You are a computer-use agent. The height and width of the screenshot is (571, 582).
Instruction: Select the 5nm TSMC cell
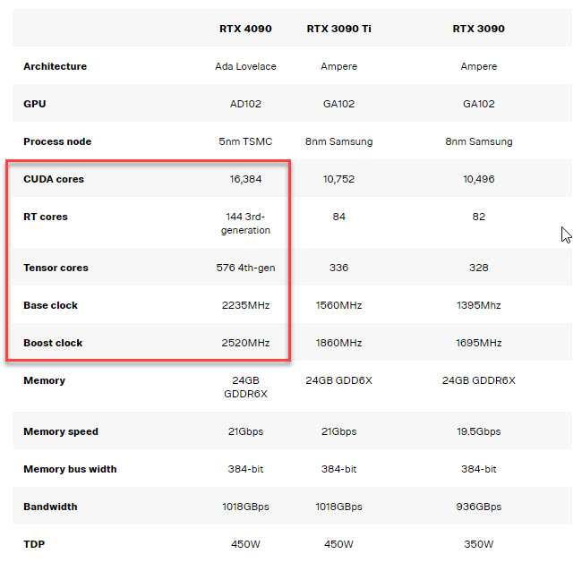pyautogui.click(x=245, y=141)
